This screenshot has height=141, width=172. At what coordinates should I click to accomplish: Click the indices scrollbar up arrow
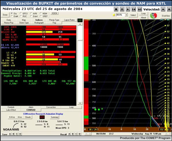tap(80, 24)
